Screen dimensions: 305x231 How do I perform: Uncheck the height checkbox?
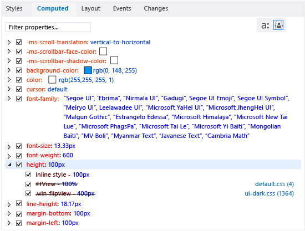coord(19,165)
